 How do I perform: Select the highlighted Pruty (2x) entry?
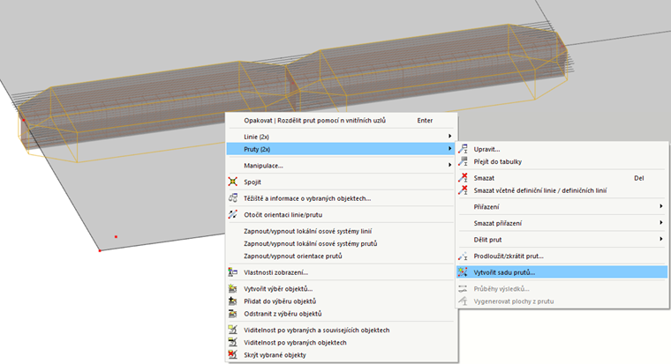click(x=340, y=149)
